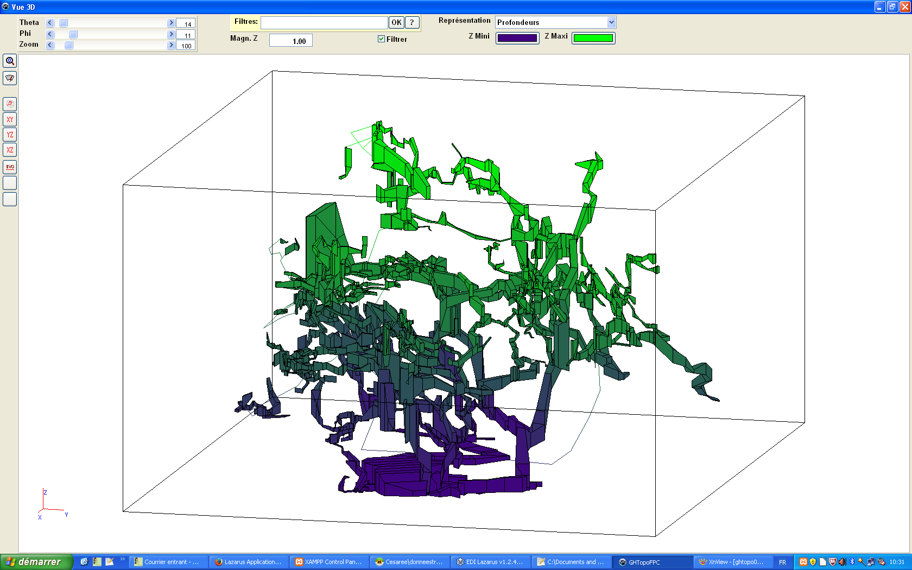Screen dimensions: 912x570
Task: Click the network connection tray icon
Action: pyautogui.click(x=871, y=562)
